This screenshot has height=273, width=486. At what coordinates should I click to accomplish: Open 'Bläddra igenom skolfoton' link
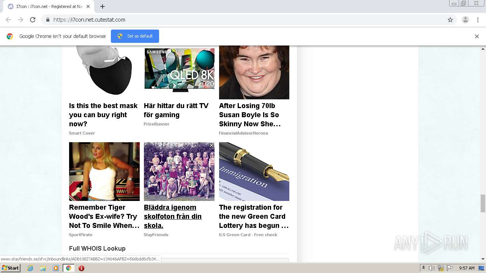click(173, 217)
